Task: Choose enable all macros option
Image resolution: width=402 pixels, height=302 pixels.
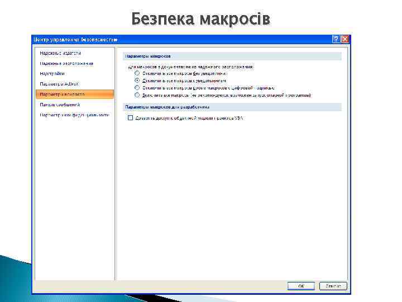Action: pos(137,95)
